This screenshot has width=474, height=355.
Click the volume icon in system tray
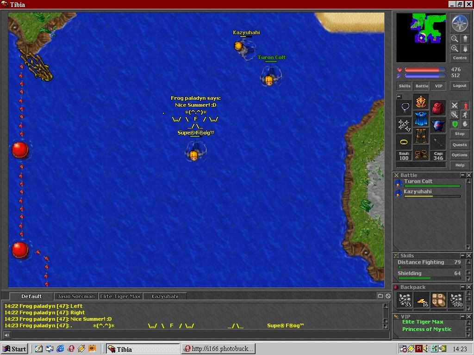point(426,349)
